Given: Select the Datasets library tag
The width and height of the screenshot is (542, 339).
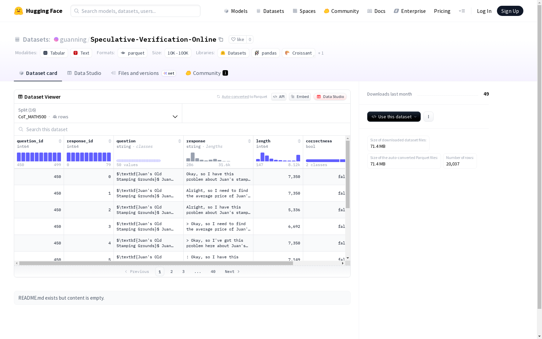Looking at the screenshot, I should 233,53.
